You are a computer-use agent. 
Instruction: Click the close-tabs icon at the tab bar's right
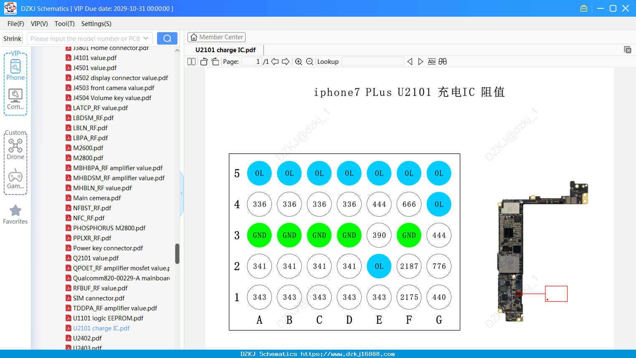click(x=628, y=50)
